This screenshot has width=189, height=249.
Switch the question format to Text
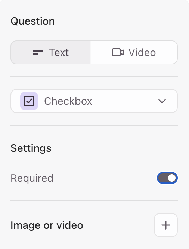click(x=51, y=52)
